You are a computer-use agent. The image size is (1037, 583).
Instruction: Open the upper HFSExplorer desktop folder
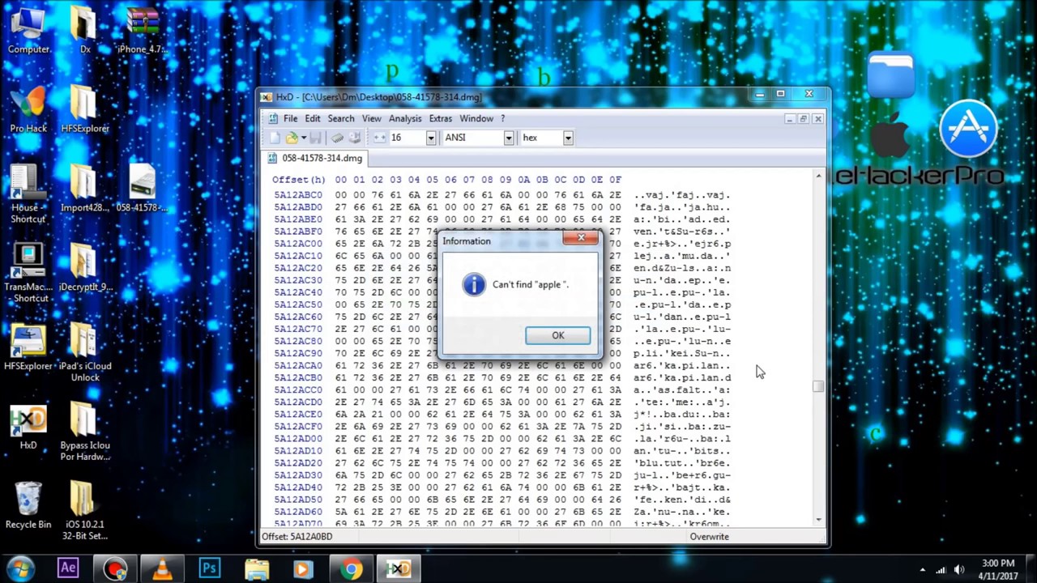click(x=84, y=109)
